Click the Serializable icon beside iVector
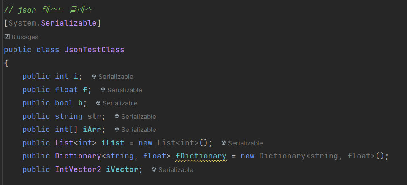Viewport: 407px width, 185px height. click(154, 169)
